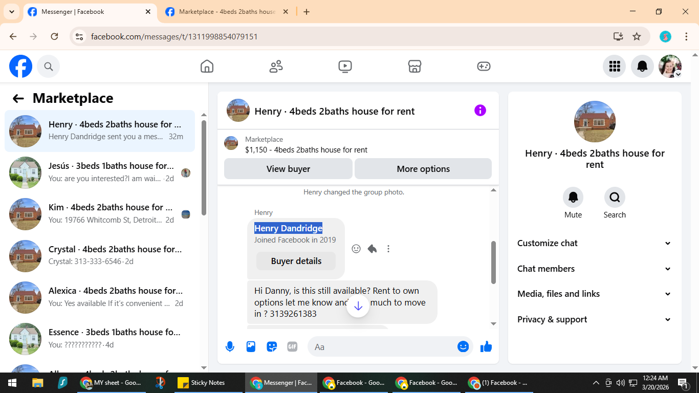Open Gaming icon in top navigation
This screenshot has width=699, height=393.
(x=484, y=67)
